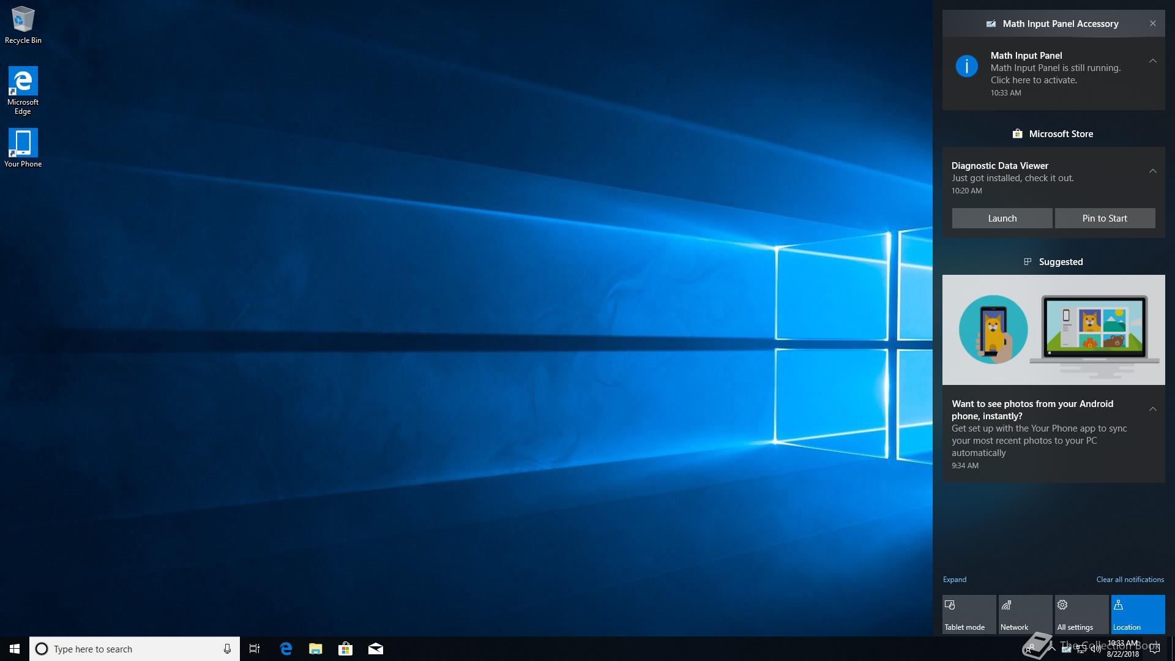Collapse the Diagnostic Data Viewer notification

pyautogui.click(x=1153, y=171)
